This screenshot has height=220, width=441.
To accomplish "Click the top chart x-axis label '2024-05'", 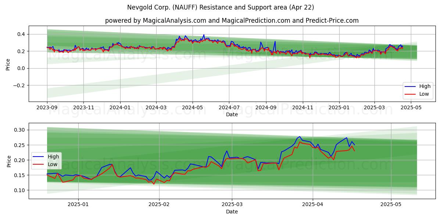I will 193,108.
